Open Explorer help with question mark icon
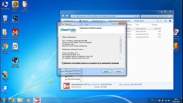The image size is (183, 103). (x=170, y=21)
